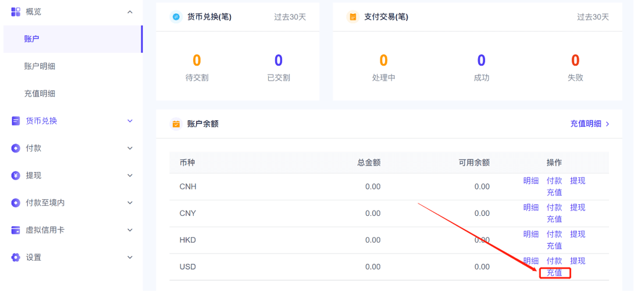The height and width of the screenshot is (292, 634).
Task: Click 明细 in the CNY row
Action: coord(531,208)
